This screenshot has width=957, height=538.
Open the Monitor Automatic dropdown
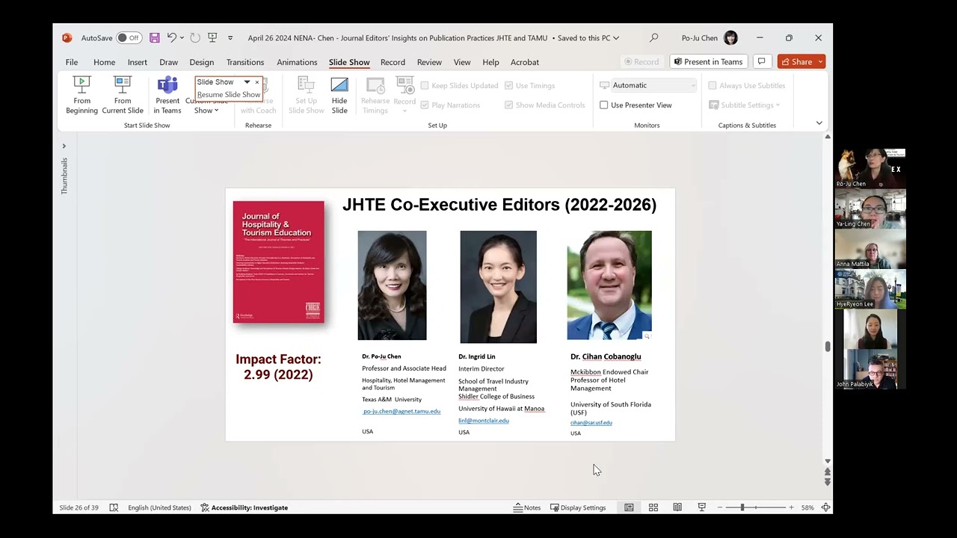click(x=653, y=85)
